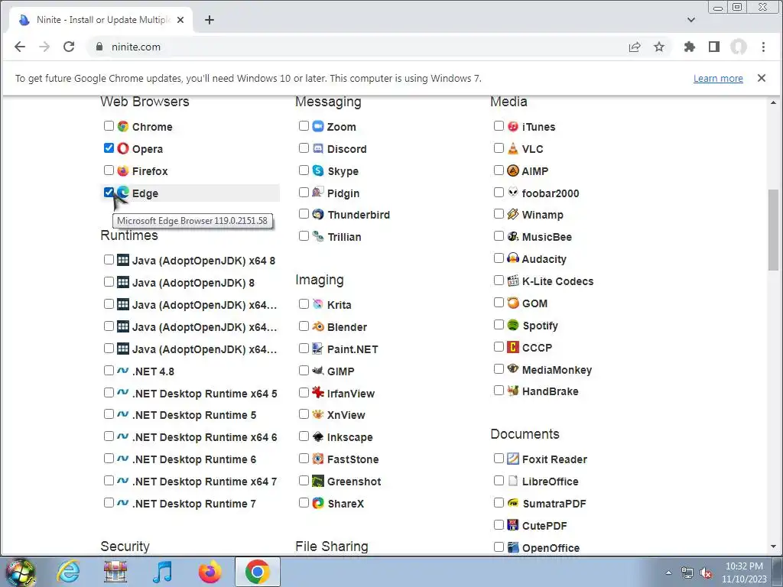Click the IrfanView icon

(x=318, y=393)
